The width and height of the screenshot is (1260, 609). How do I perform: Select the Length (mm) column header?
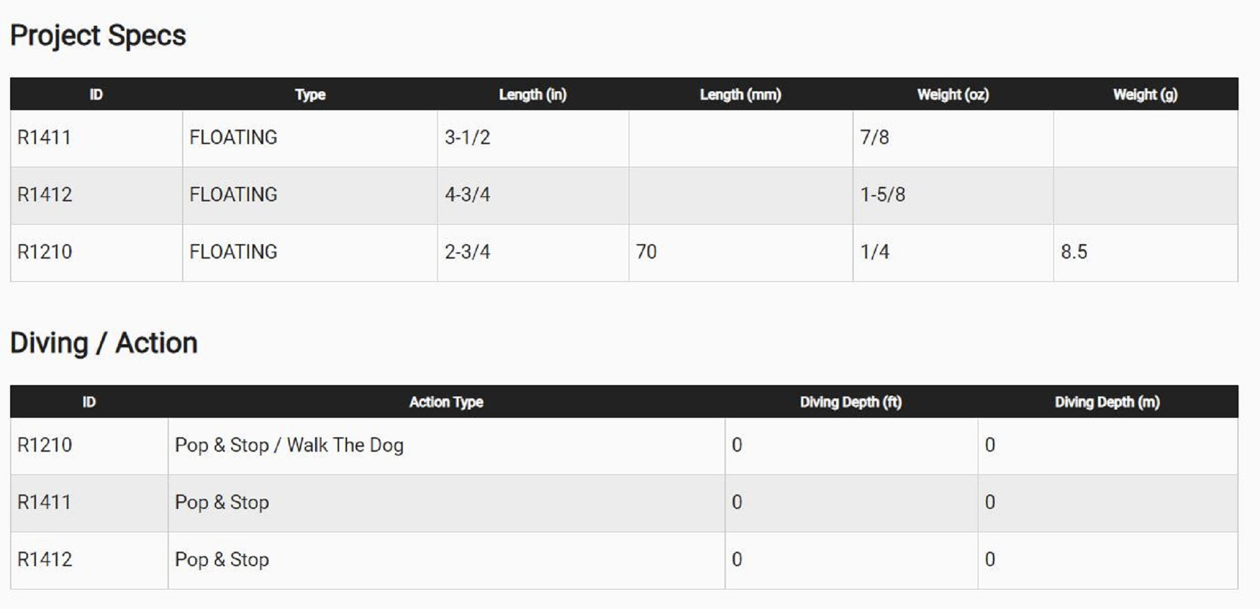point(740,94)
